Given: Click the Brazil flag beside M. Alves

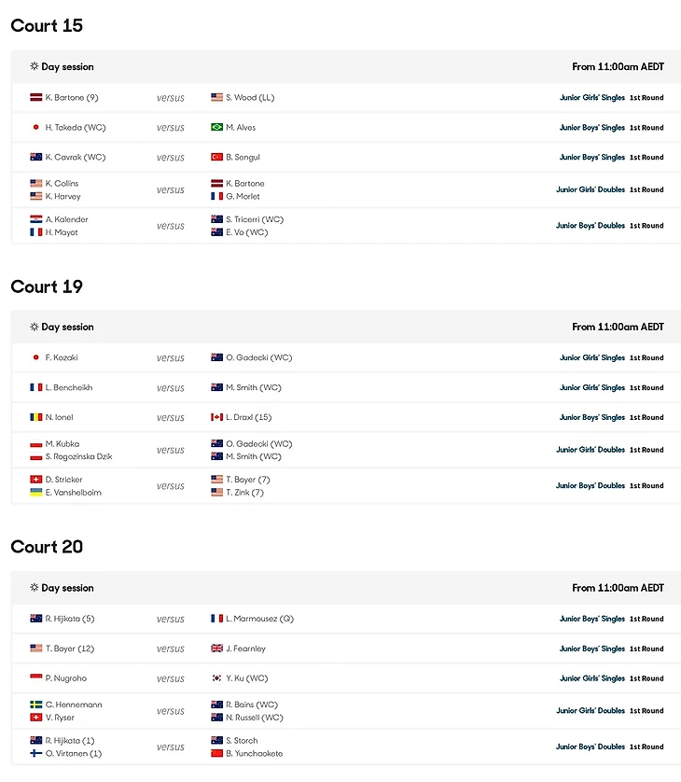Looking at the screenshot, I should pos(217,127).
